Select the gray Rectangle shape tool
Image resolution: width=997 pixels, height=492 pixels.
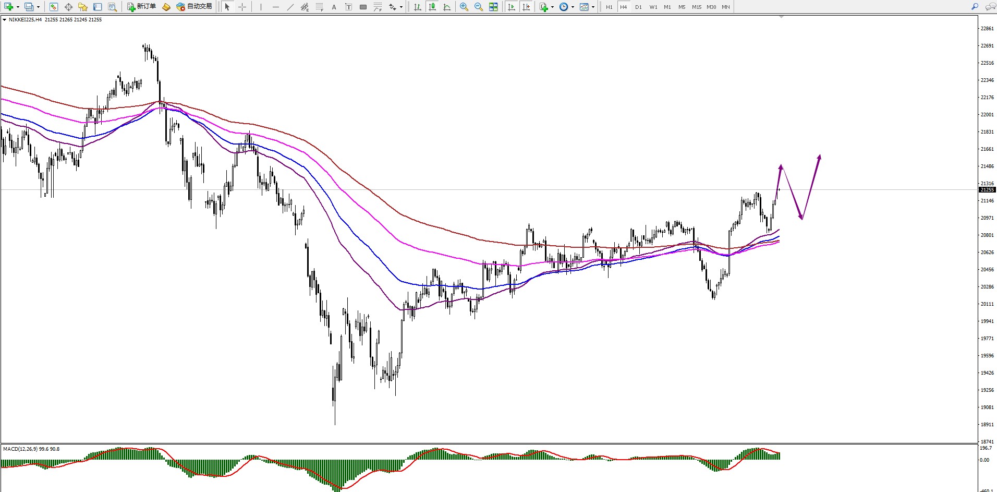[363, 7]
